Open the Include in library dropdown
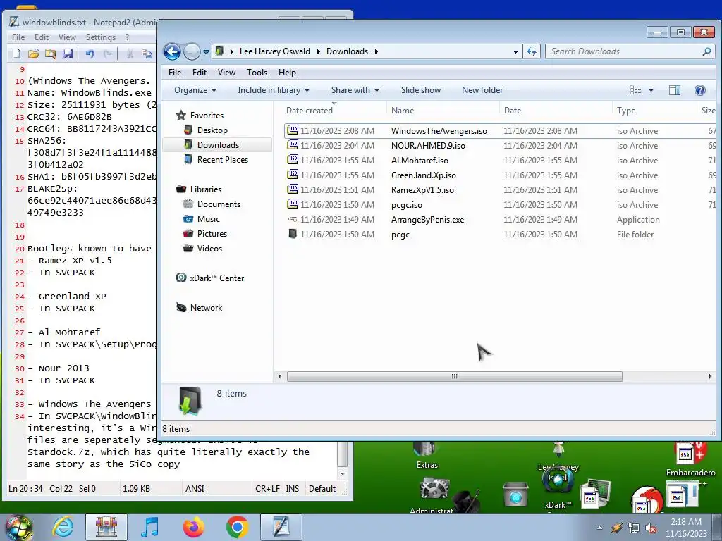The height and width of the screenshot is (541, 722). coord(274,90)
